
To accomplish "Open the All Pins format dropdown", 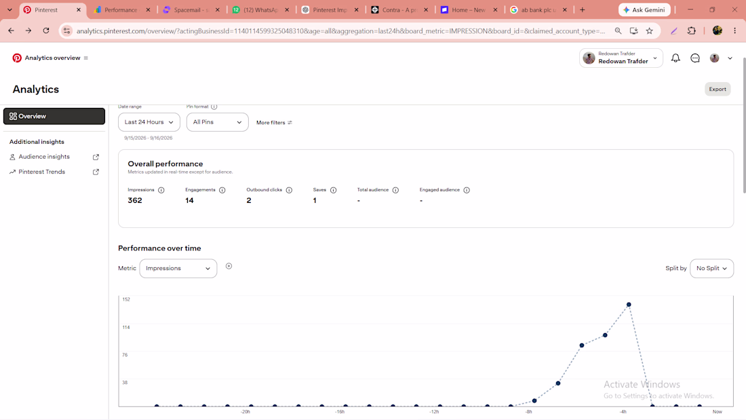I will click(218, 122).
